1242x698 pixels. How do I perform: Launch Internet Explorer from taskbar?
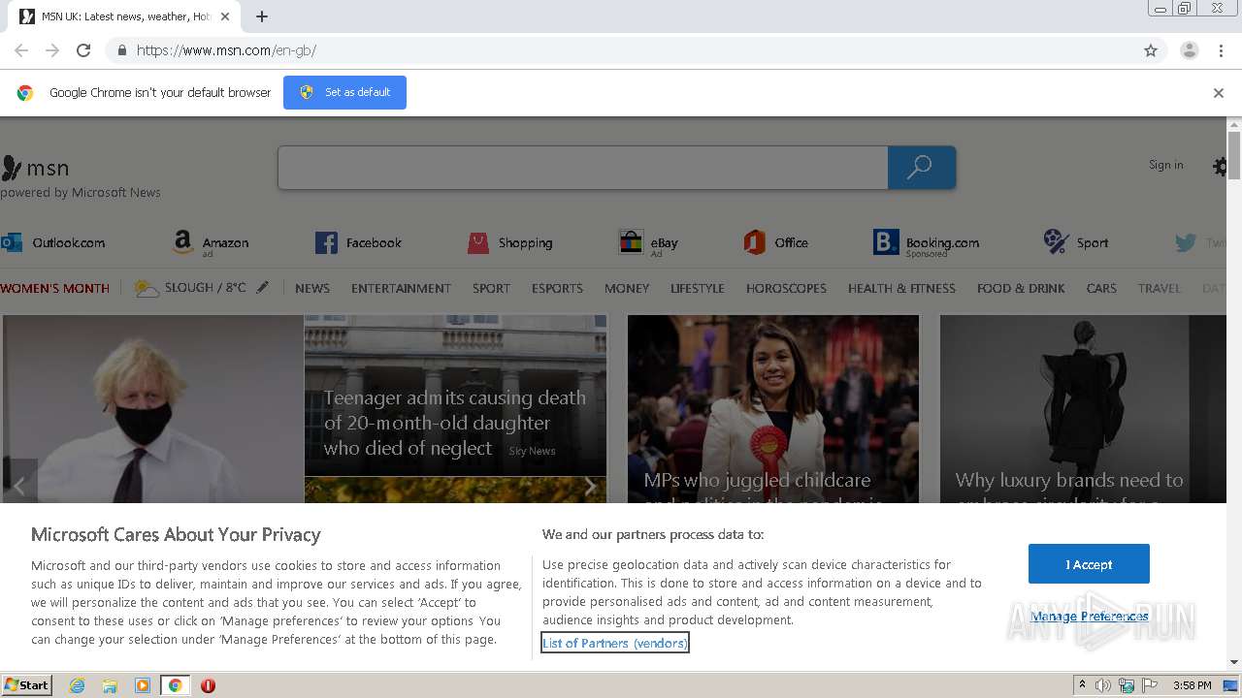click(x=78, y=685)
